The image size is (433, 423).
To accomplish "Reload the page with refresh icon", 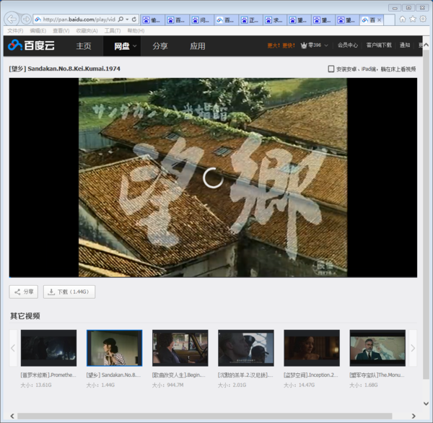I will pos(134,19).
